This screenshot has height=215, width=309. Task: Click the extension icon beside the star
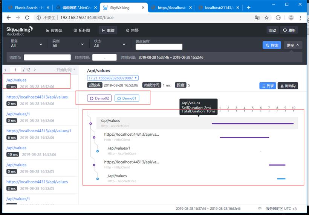point(278,18)
